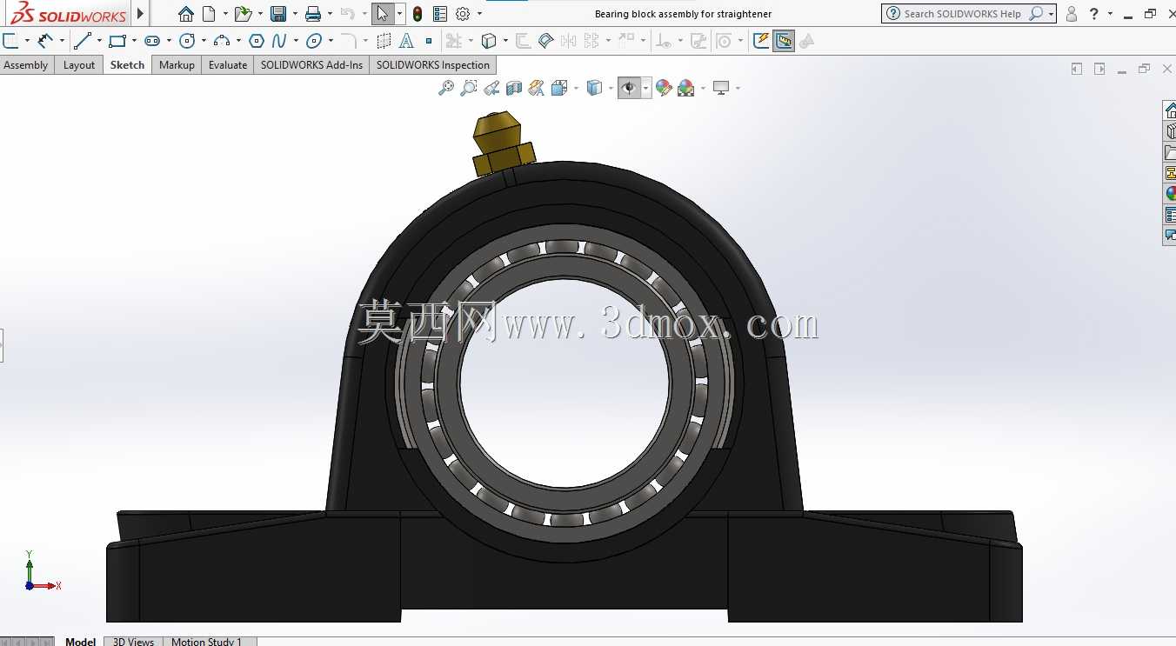This screenshot has width=1176, height=646.
Task: Click the Sketch Fillet tool
Action: point(348,41)
